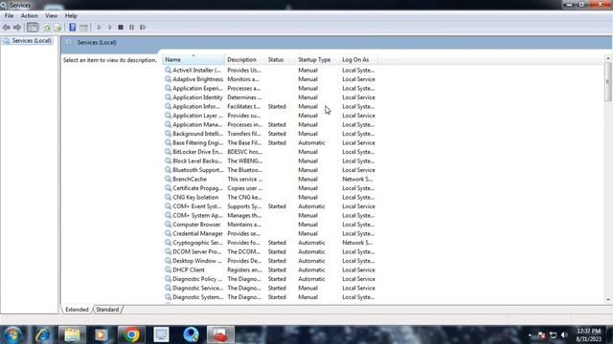Sort by the Log On As column header

point(358,59)
